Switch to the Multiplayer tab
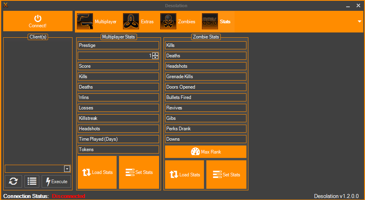The image size is (365, 200). click(x=105, y=22)
